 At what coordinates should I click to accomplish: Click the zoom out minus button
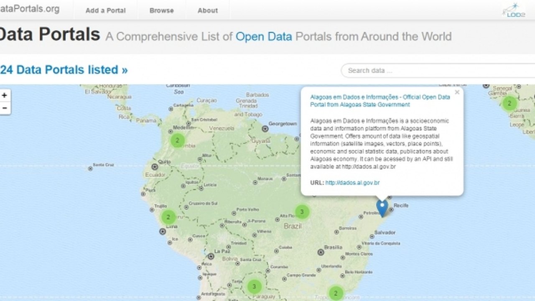point(5,108)
